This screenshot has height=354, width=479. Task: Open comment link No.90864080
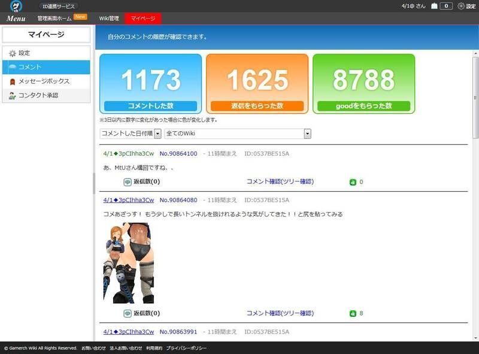point(178,200)
